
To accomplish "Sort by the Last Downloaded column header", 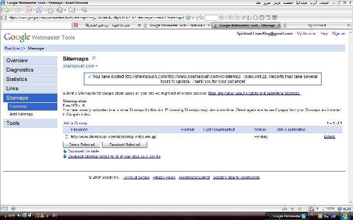I will coord(219,130).
